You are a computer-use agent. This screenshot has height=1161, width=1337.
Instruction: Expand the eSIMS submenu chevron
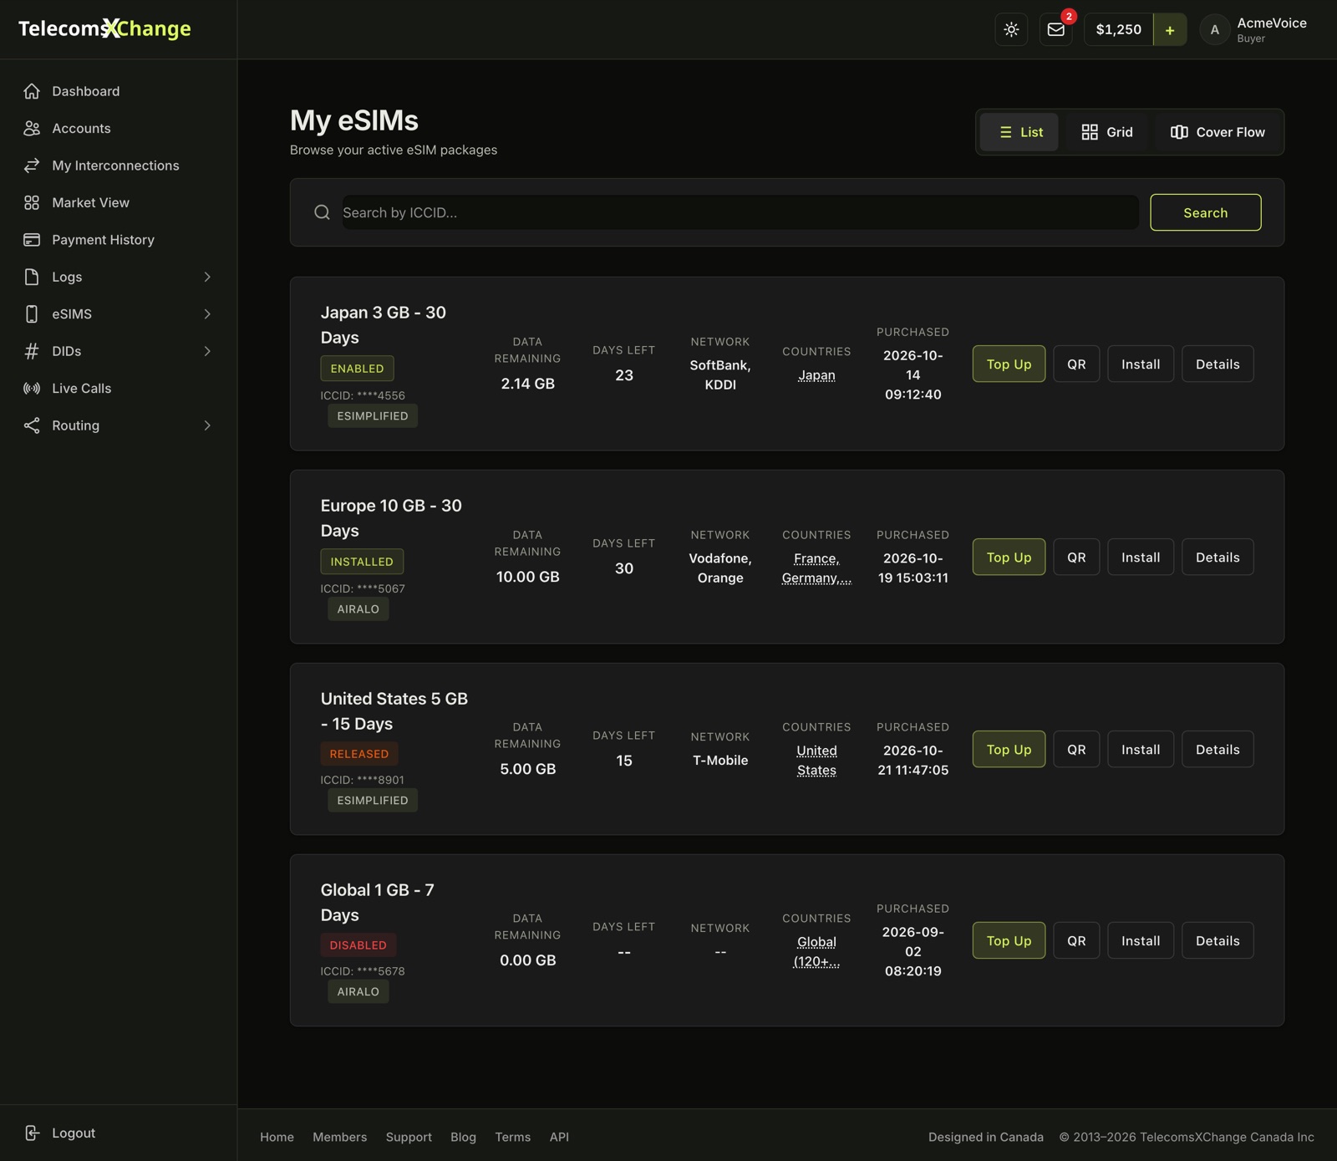[x=207, y=314]
